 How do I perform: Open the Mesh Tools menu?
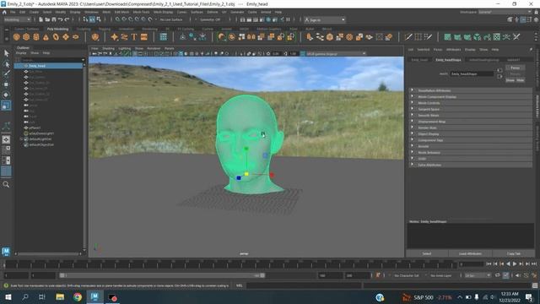coord(141,12)
